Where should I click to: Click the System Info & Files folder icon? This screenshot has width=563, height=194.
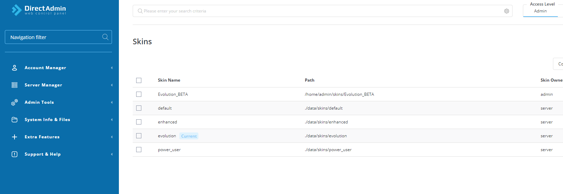[15, 120]
